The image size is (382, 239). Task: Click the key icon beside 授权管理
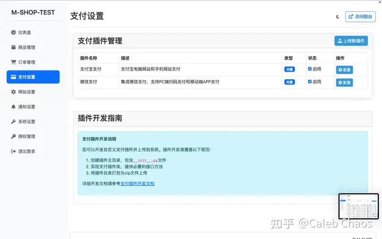tap(13, 136)
